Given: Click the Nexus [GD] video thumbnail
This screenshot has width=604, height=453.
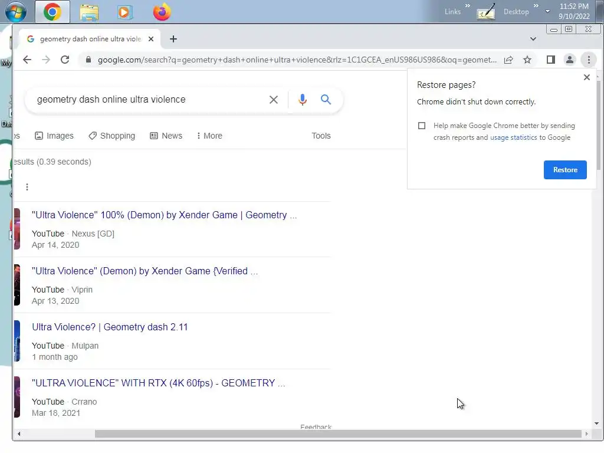Looking at the screenshot, I should coord(17,229).
